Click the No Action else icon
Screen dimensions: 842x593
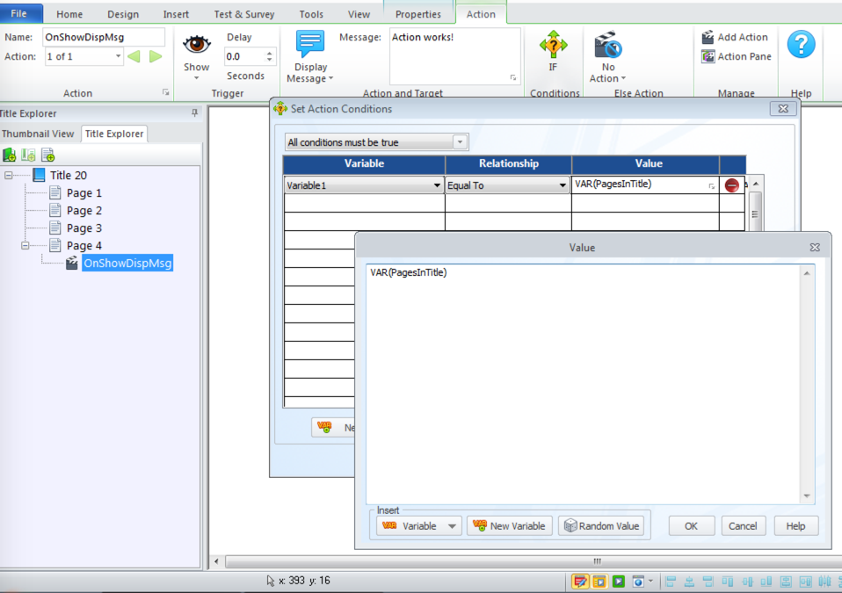click(608, 45)
